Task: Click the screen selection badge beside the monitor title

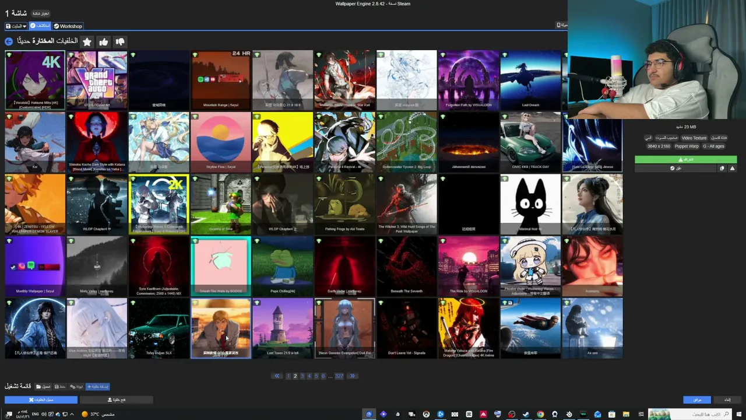Action: coord(41,13)
